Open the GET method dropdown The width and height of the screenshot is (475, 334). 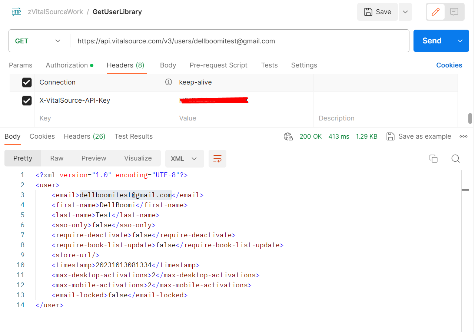38,41
